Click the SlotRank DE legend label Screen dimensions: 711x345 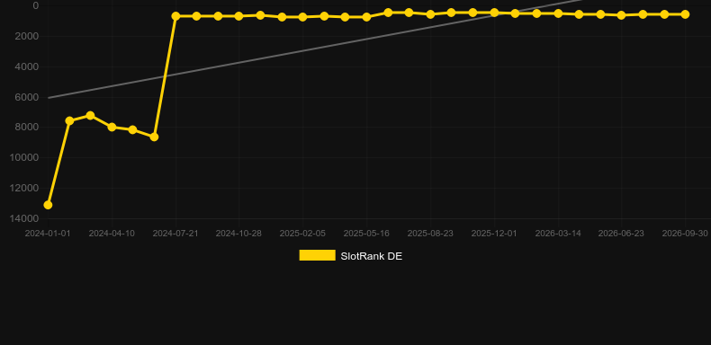click(x=372, y=256)
